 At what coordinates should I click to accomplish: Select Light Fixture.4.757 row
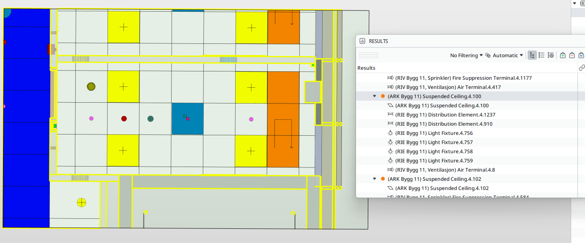pos(467,142)
